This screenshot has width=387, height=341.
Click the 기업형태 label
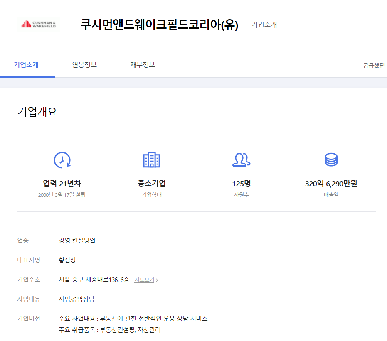[152, 195]
